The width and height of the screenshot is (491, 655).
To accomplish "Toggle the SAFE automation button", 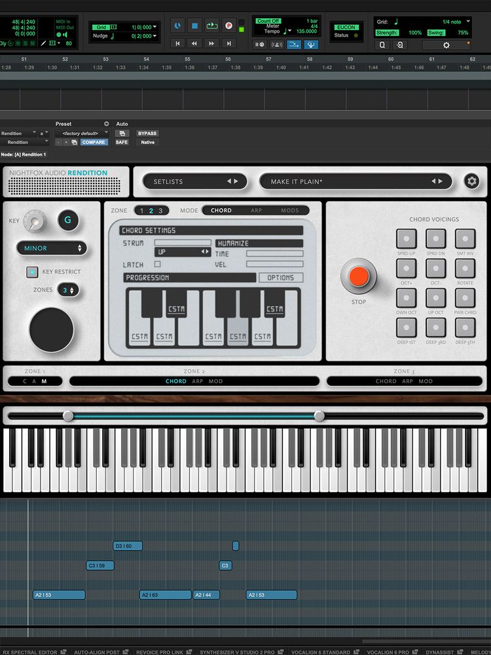I will 122,142.
